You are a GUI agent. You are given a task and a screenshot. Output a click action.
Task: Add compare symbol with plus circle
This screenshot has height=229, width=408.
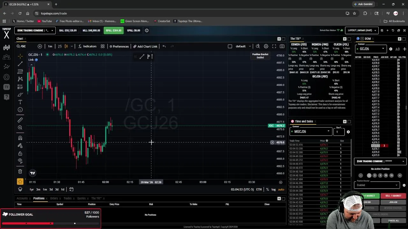click(40, 46)
